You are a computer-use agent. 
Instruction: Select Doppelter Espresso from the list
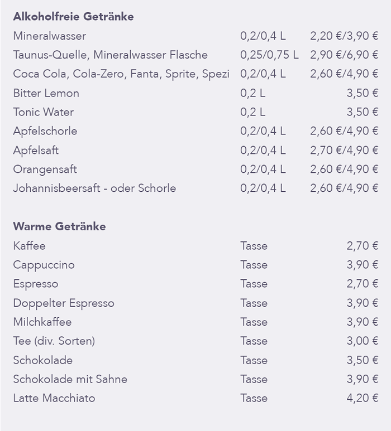click(64, 303)
